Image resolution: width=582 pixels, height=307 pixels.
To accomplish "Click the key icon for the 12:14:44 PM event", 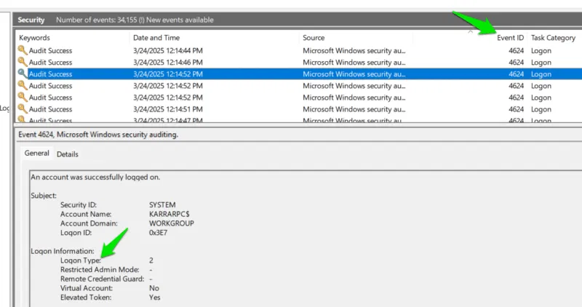I will click(x=23, y=51).
